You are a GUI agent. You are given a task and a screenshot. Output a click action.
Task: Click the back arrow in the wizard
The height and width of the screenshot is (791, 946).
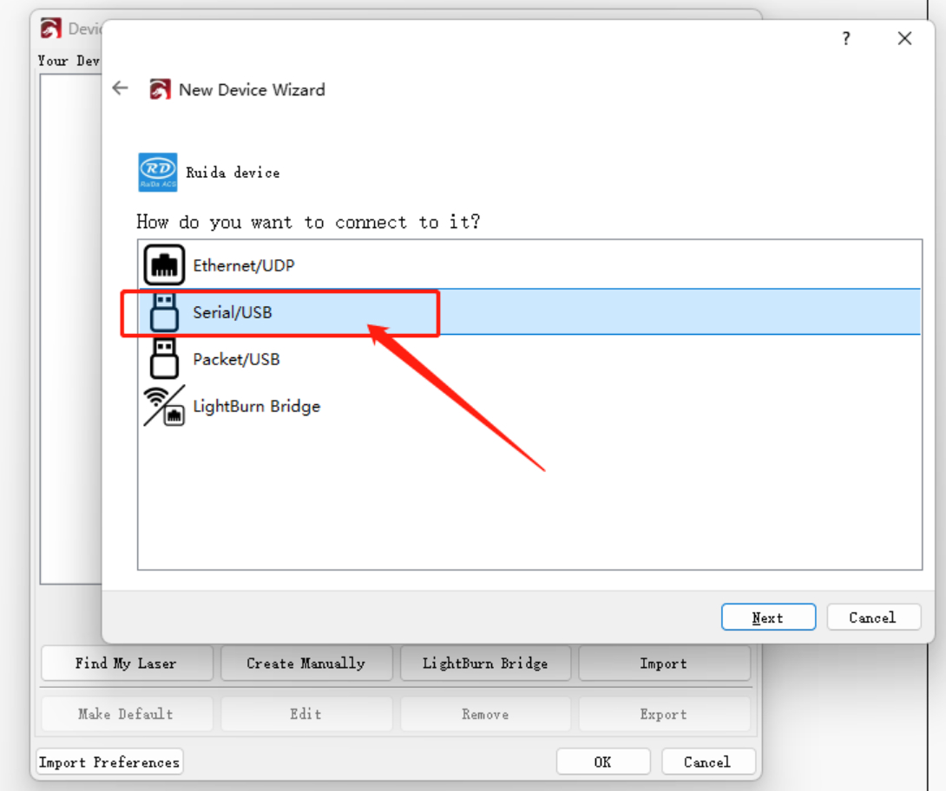click(x=119, y=88)
